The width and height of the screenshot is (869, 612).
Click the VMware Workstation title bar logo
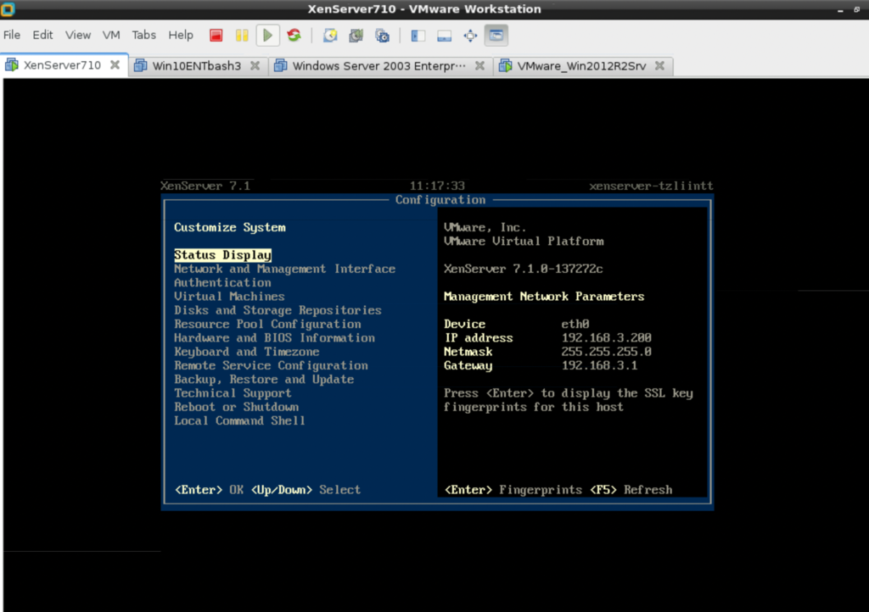click(x=8, y=8)
